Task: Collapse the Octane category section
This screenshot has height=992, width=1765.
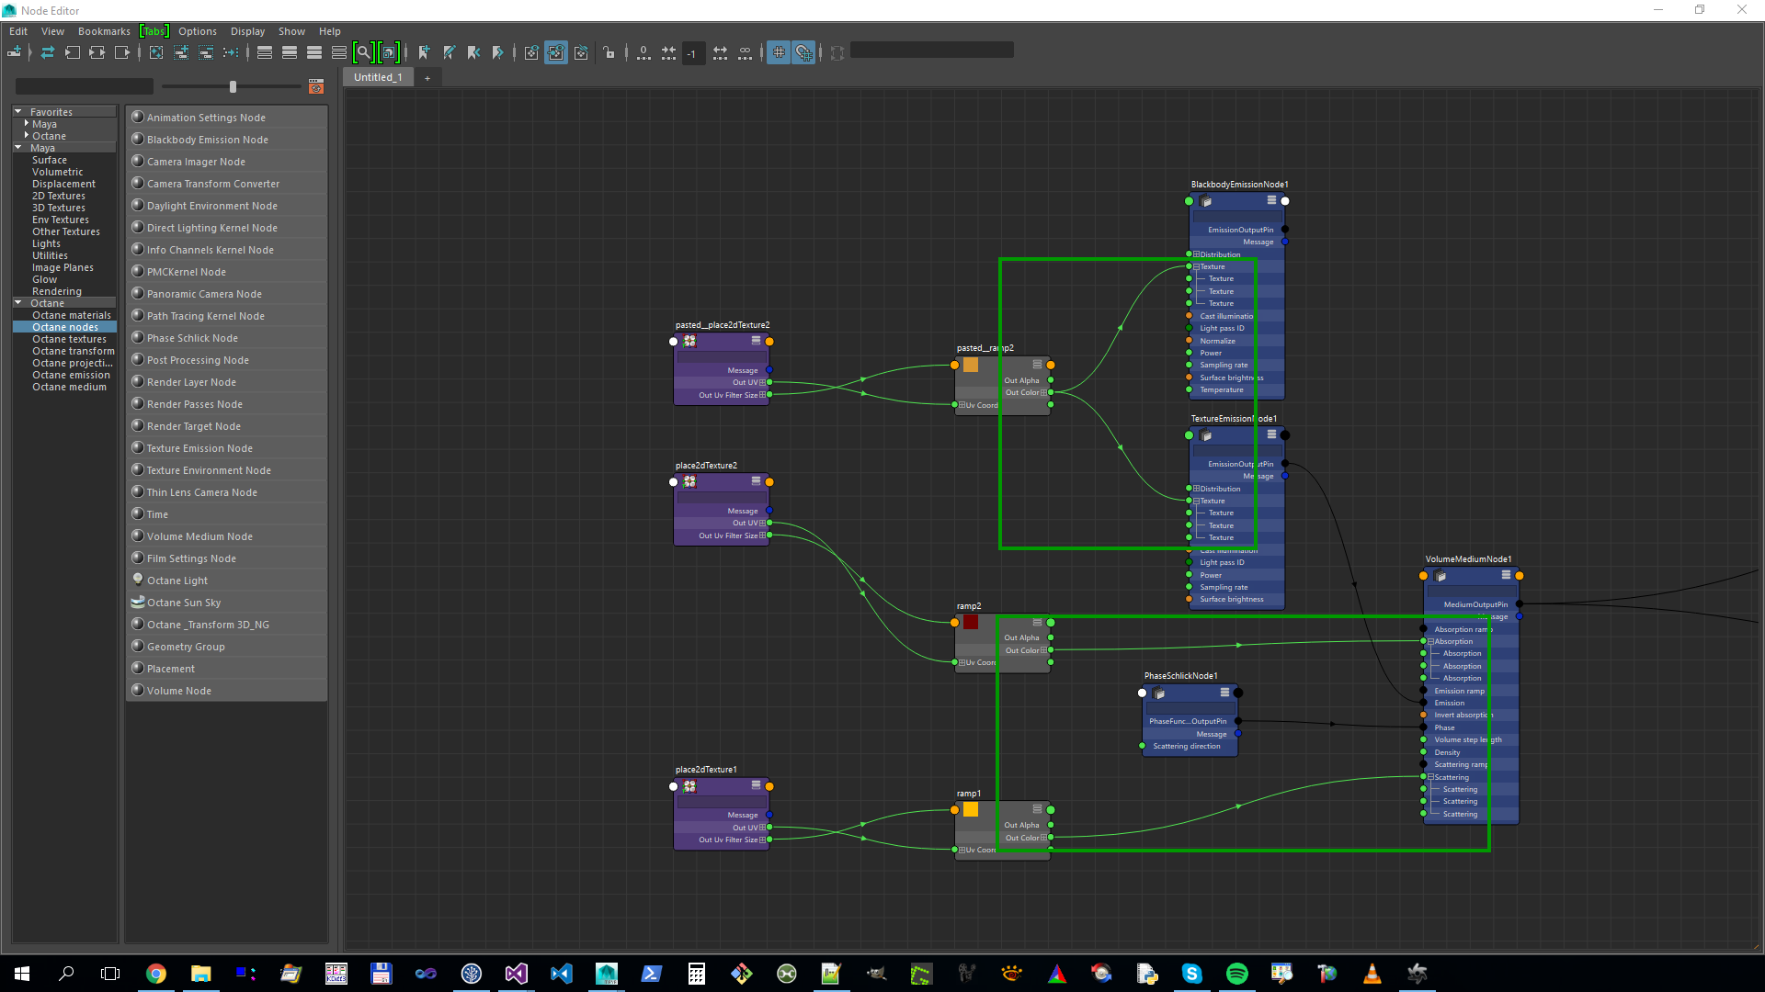Action: 17,303
